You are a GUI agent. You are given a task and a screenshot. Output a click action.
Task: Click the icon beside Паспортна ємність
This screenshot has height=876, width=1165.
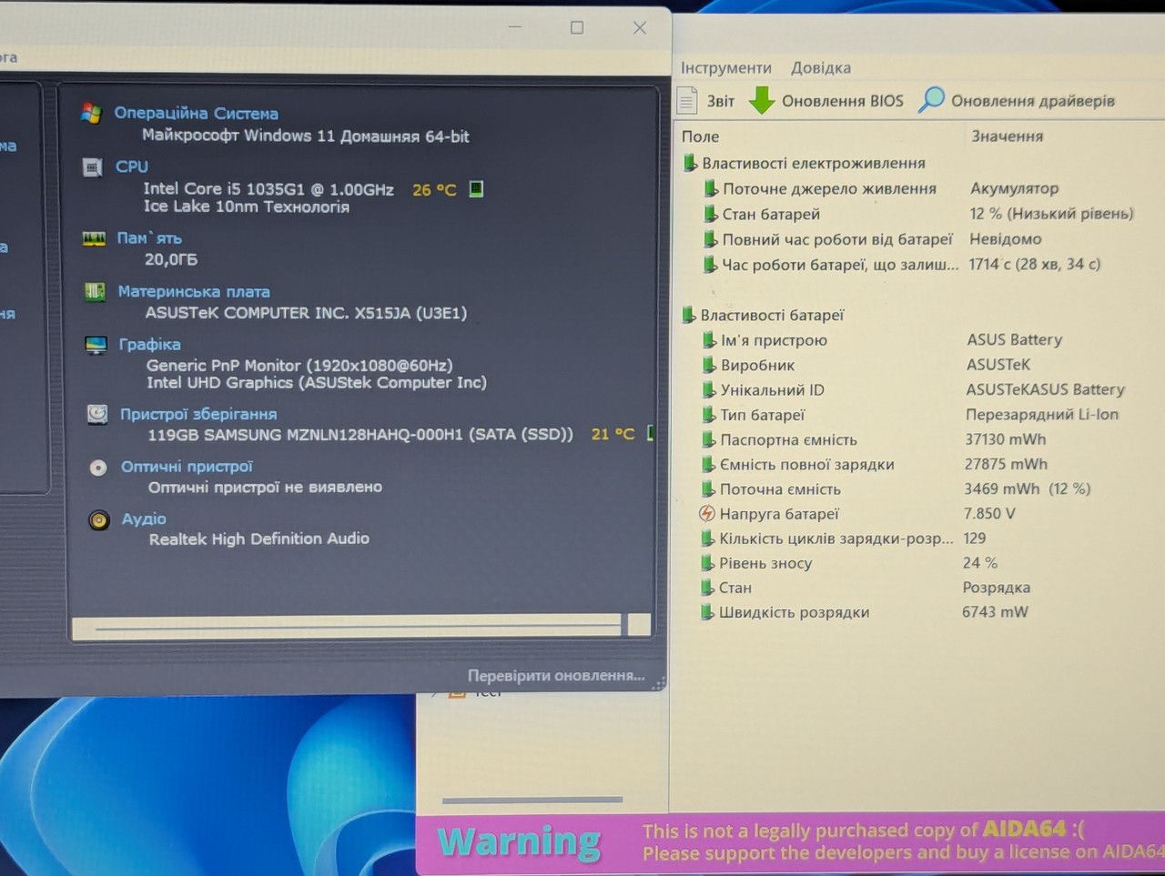[708, 440]
